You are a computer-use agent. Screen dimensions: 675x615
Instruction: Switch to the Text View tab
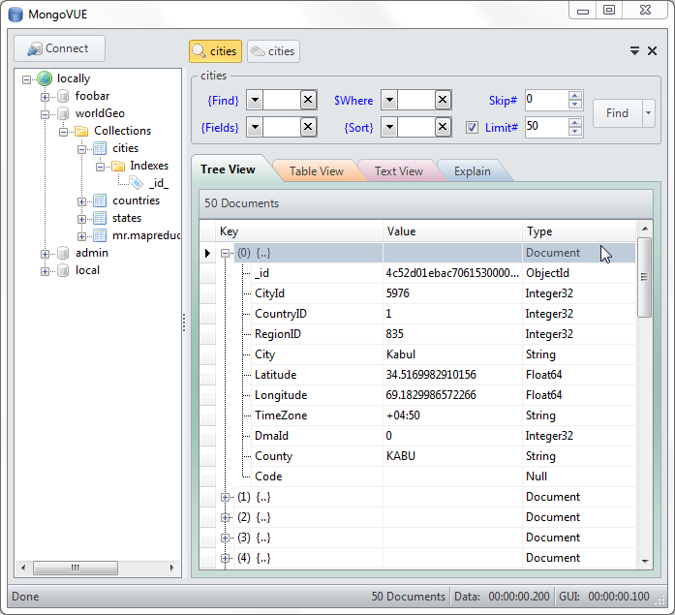[399, 171]
